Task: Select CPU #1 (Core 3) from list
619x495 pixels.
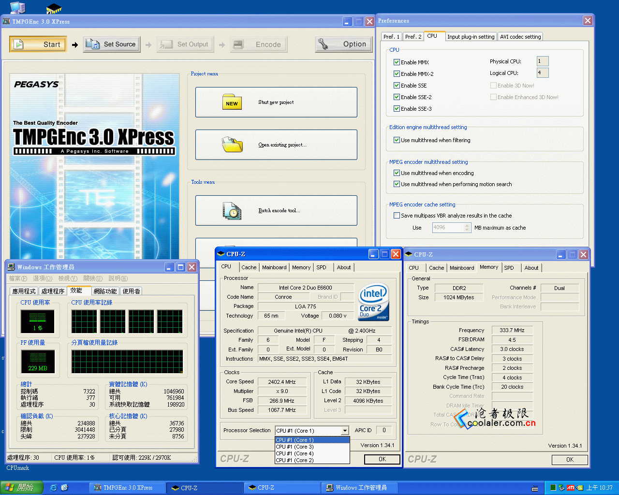Action: pyautogui.click(x=312, y=447)
